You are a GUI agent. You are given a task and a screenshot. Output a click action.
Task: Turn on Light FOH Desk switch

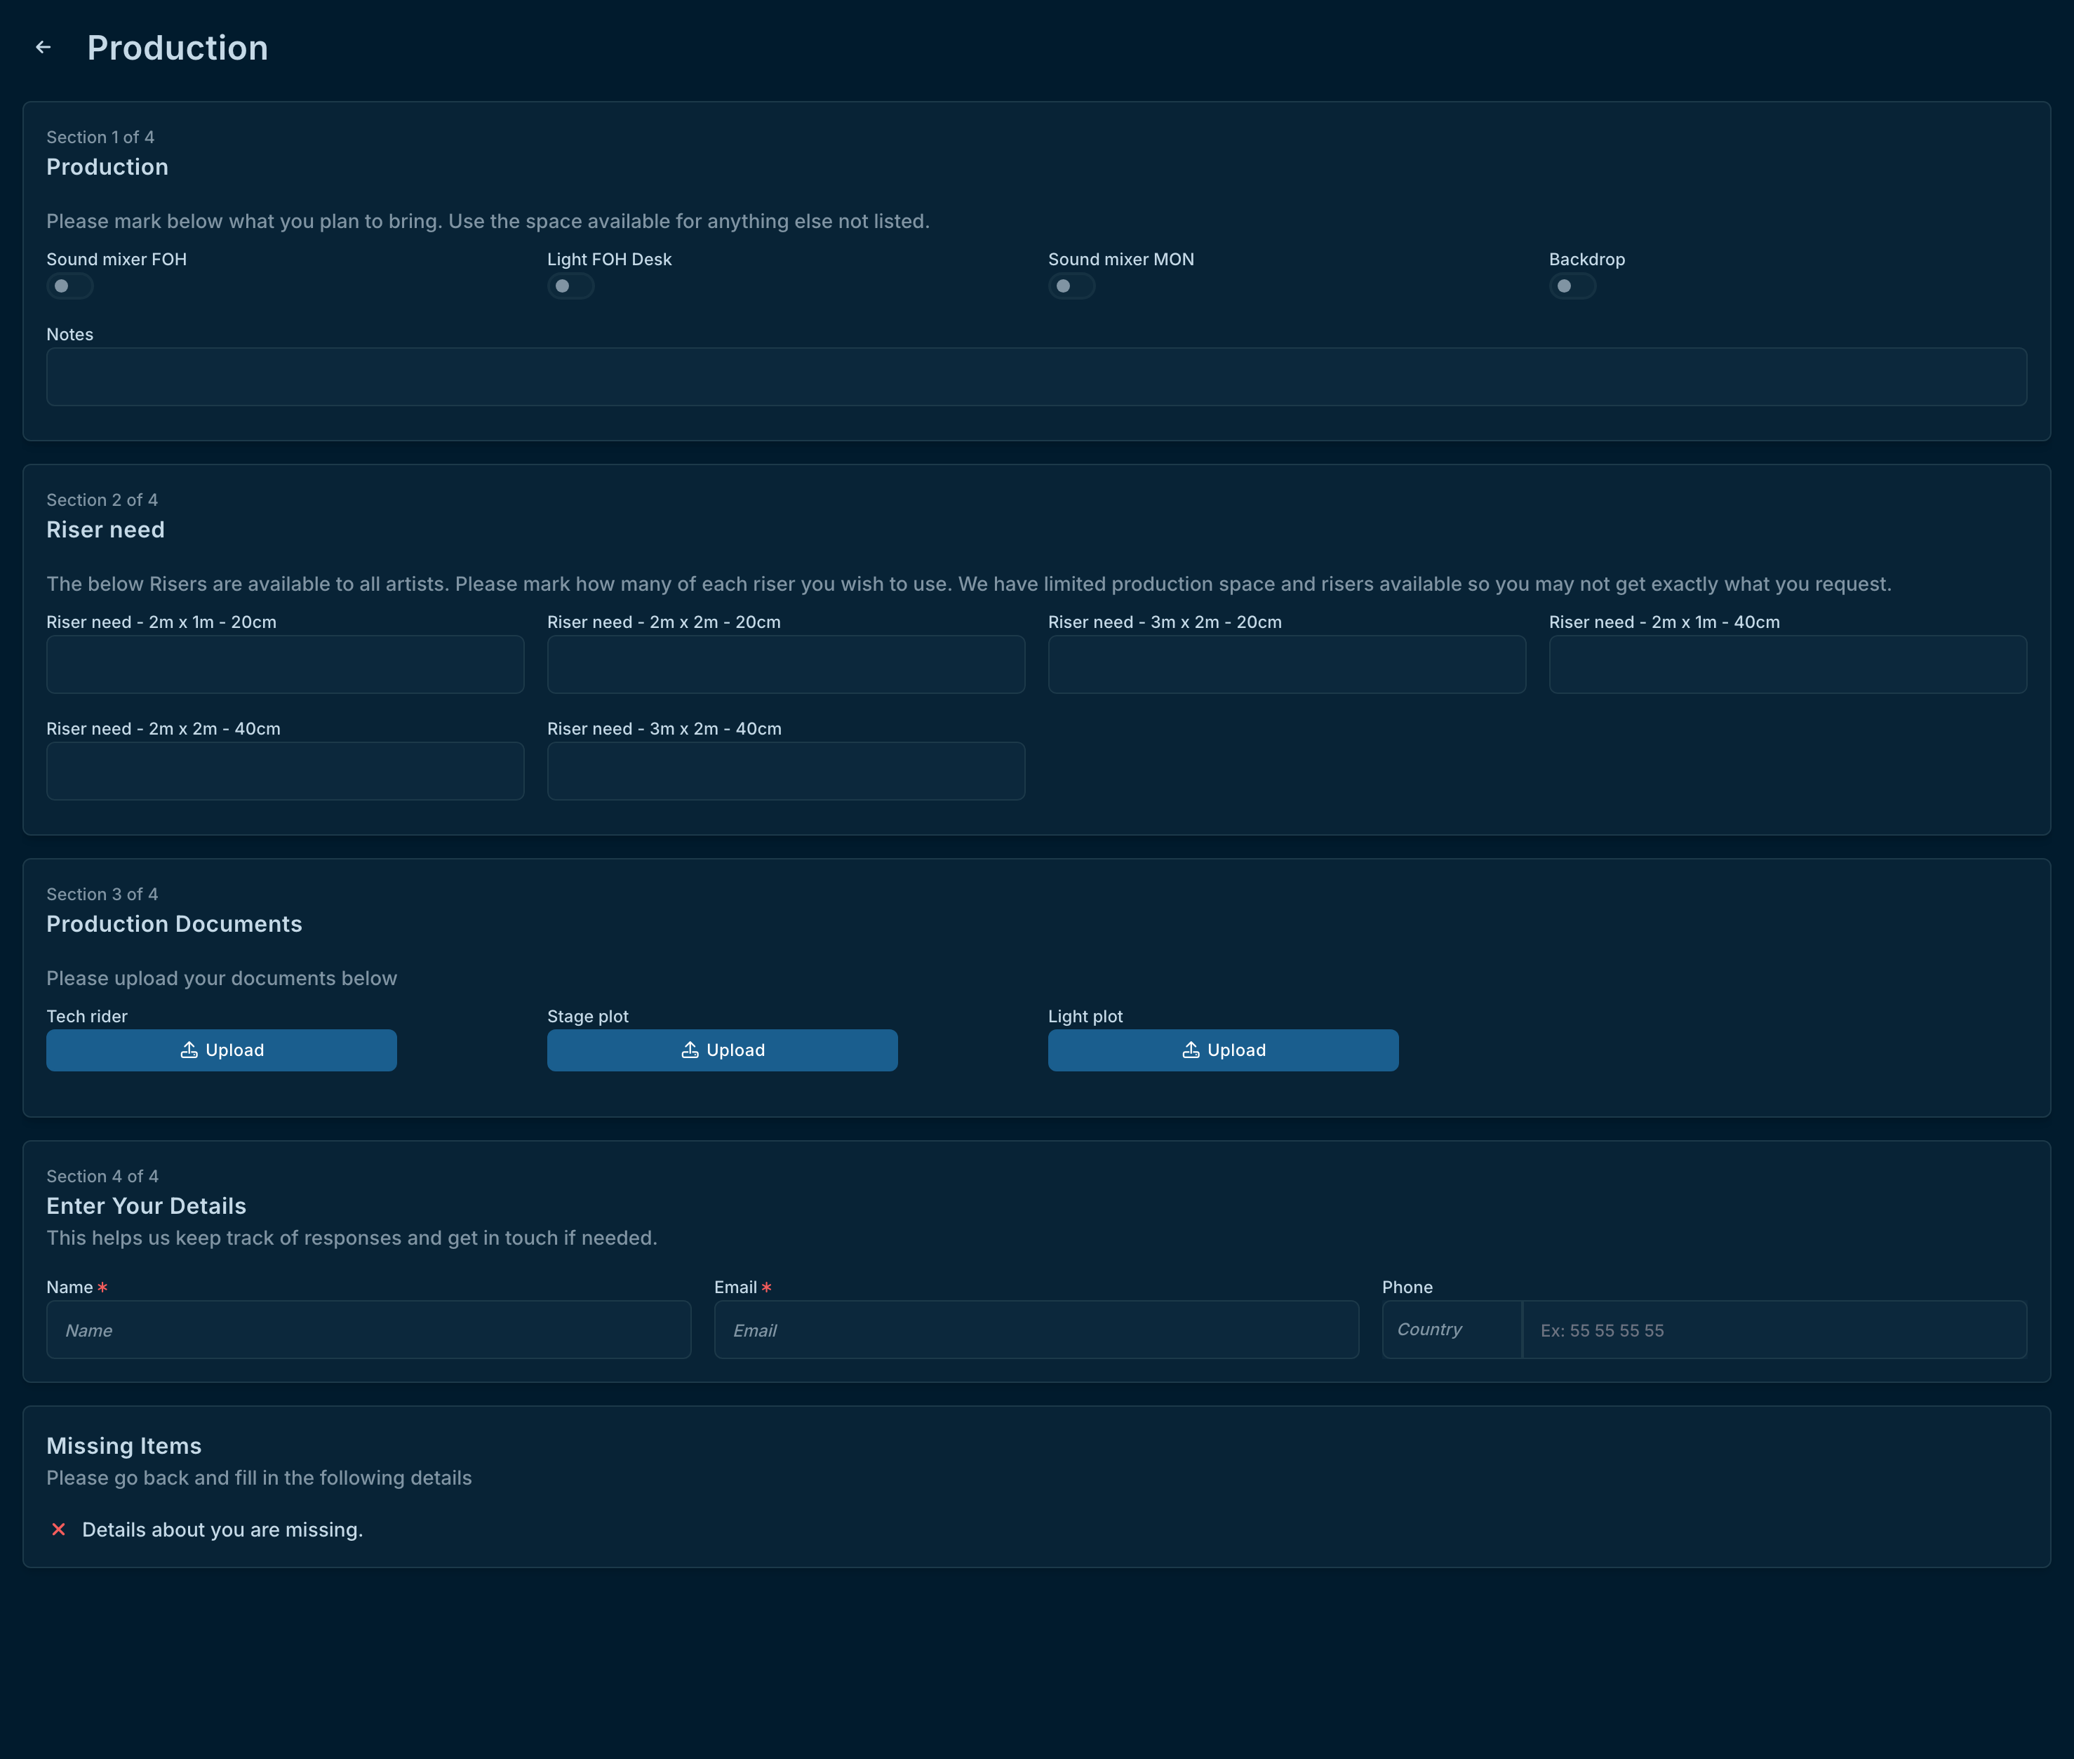[x=570, y=286]
